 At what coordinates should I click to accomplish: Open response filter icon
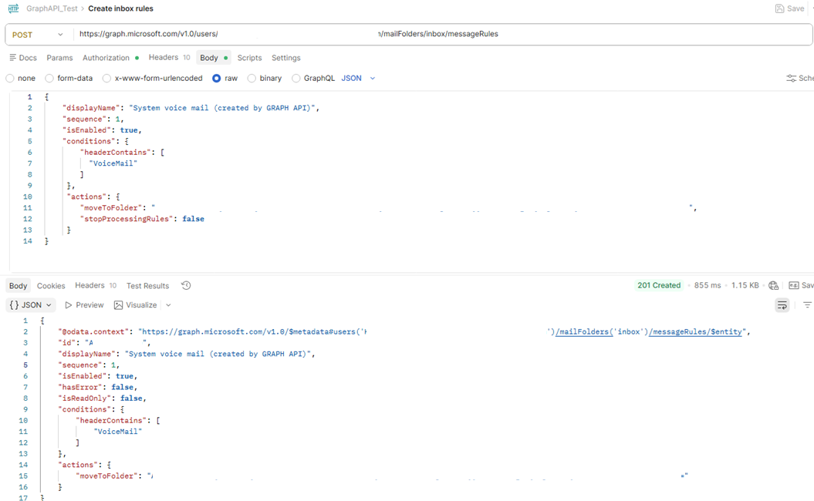807,305
